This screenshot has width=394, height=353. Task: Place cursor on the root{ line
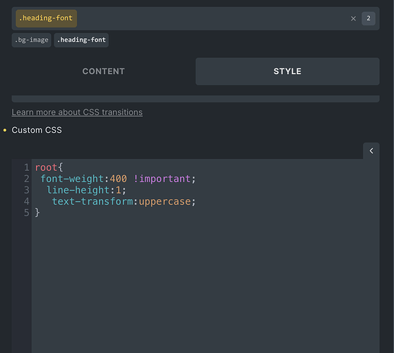pyautogui.click(x=49, y=167)
